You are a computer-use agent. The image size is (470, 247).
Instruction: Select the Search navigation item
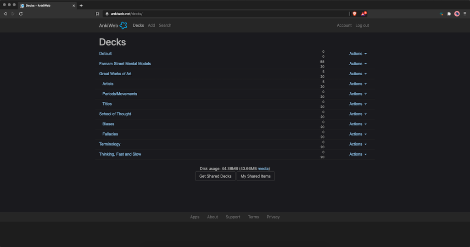[165, 25]
